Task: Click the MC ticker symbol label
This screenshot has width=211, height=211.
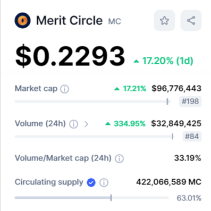Action: tap(115, 22)
